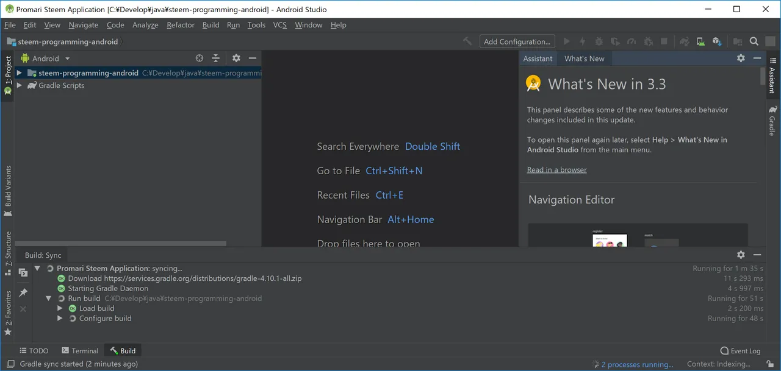Viewport: 781px width, 371px height.
Task: Click the Debug app bug icon
Action: [599, 41]
